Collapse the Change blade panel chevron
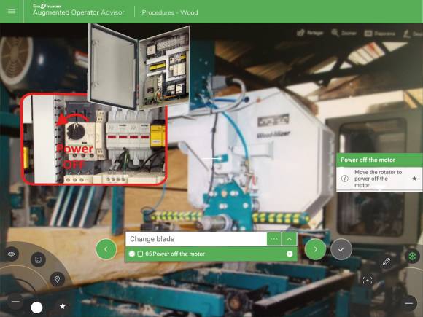Viewport: 423px width, 317px height. [x=290, y=239]
